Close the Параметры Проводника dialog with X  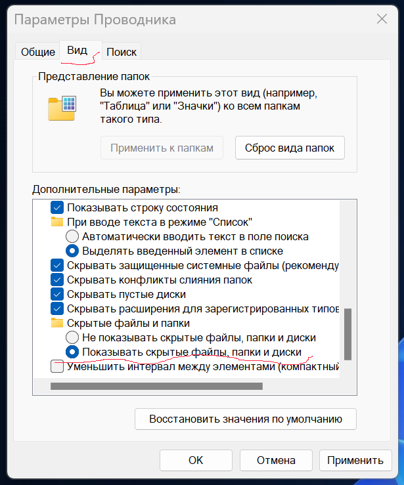point(382,19)
